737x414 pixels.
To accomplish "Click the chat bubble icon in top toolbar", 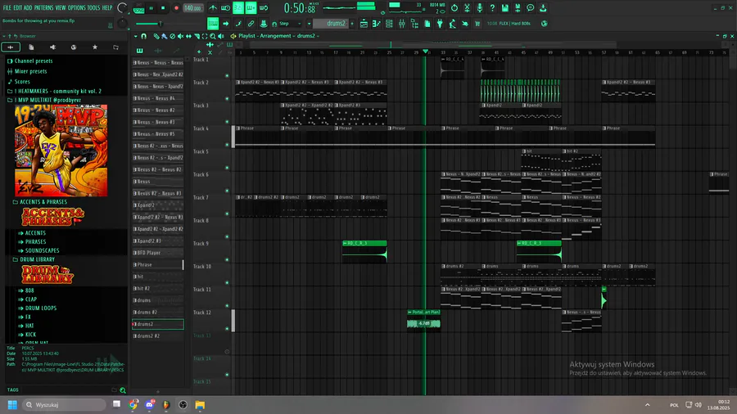I will point(530,8).
